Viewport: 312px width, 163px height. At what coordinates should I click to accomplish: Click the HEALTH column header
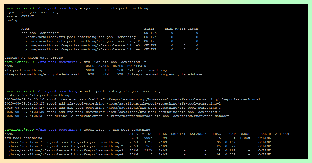tap(265, 134)
